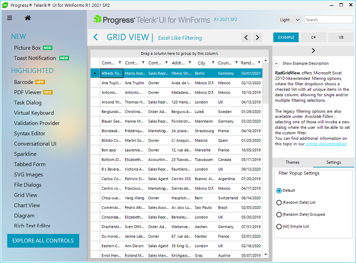Switch to the VB code tab

pos(341,37)
